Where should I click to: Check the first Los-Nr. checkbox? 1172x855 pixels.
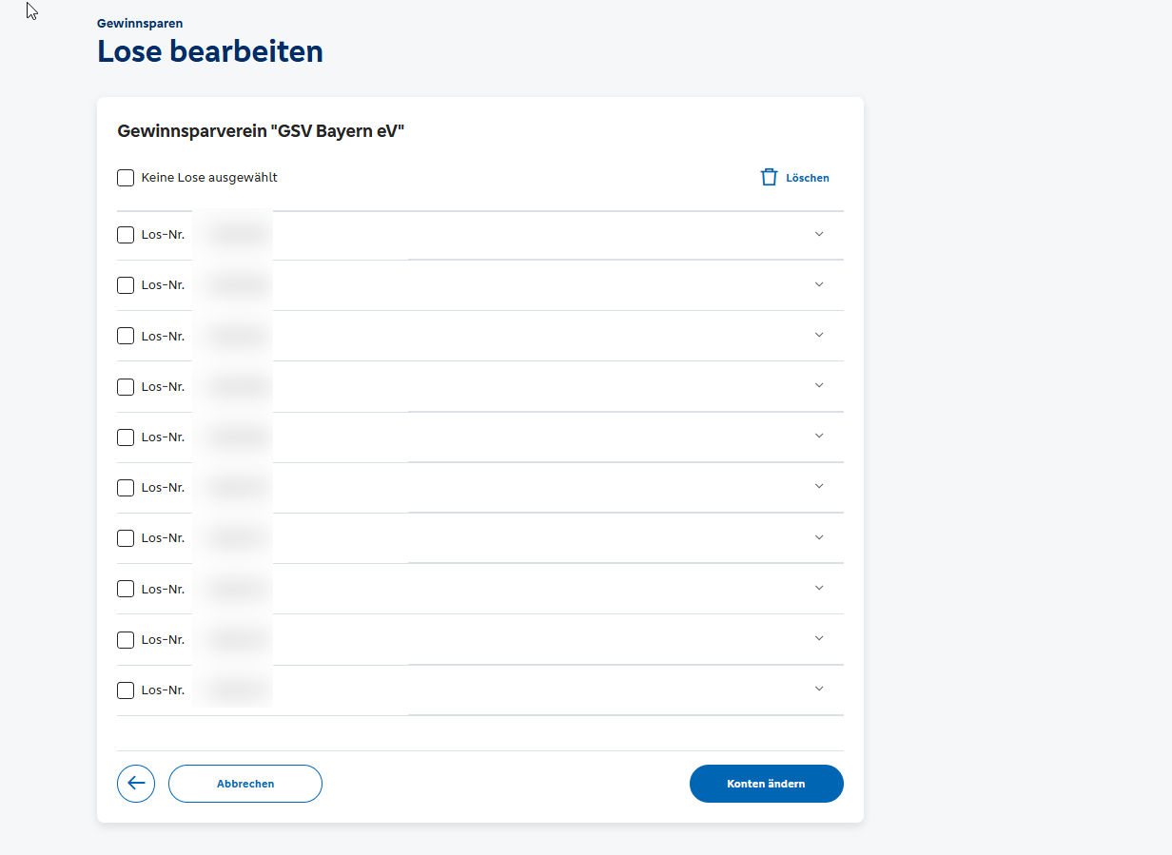pyautogui.click(x=125, y=234)
